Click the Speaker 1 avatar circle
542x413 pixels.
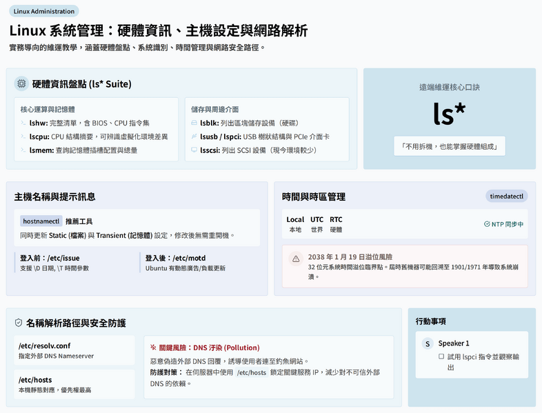428,343
